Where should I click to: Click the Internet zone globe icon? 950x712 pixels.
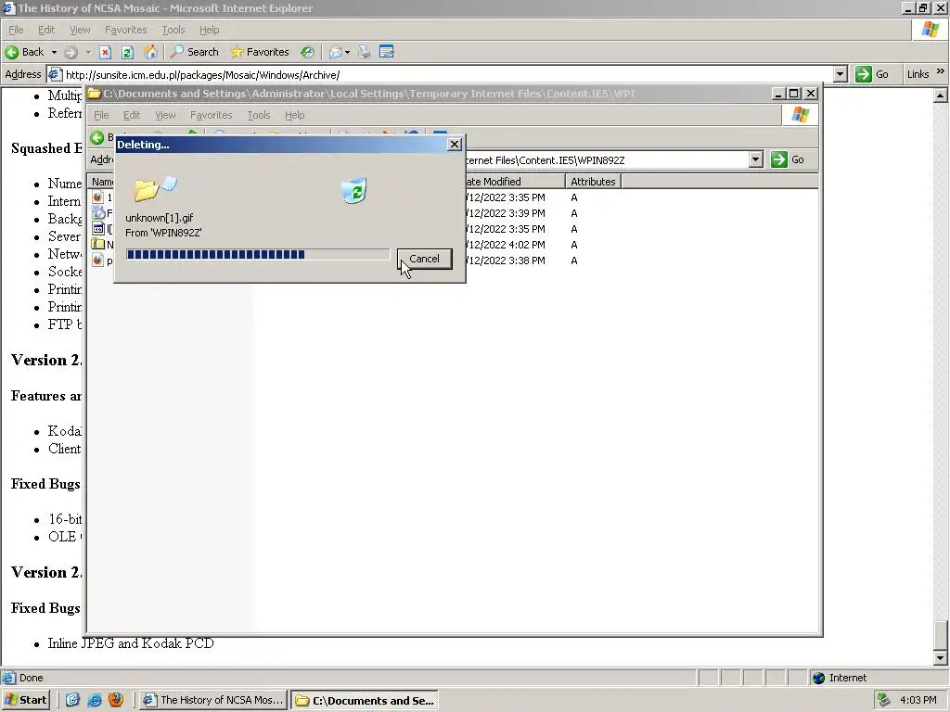tap(818, 678)
